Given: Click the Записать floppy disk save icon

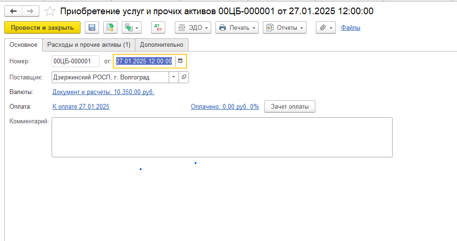Looking at the screenshot, I should tap(92, 28).
